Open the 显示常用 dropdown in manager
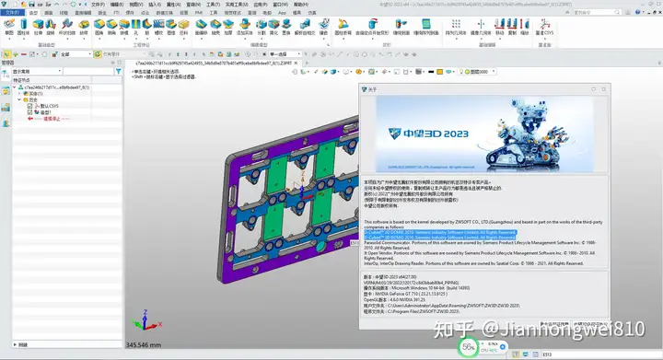The image size is (663, 360). [x=37, y=72]
